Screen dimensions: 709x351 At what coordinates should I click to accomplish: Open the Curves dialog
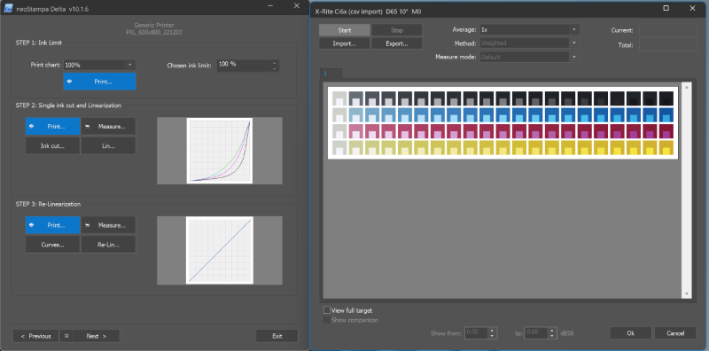pyautogui.click(x=52, y=245)
